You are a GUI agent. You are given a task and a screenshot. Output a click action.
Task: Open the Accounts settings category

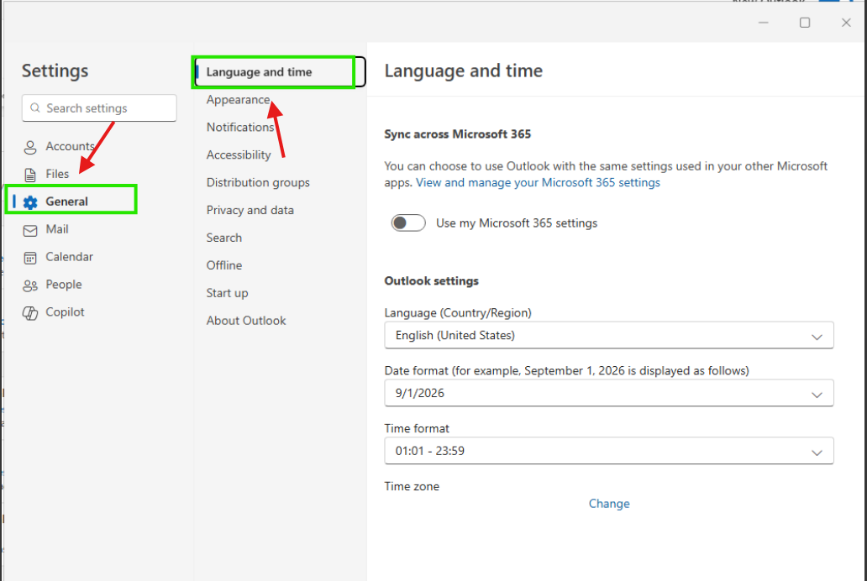[71, 146]
